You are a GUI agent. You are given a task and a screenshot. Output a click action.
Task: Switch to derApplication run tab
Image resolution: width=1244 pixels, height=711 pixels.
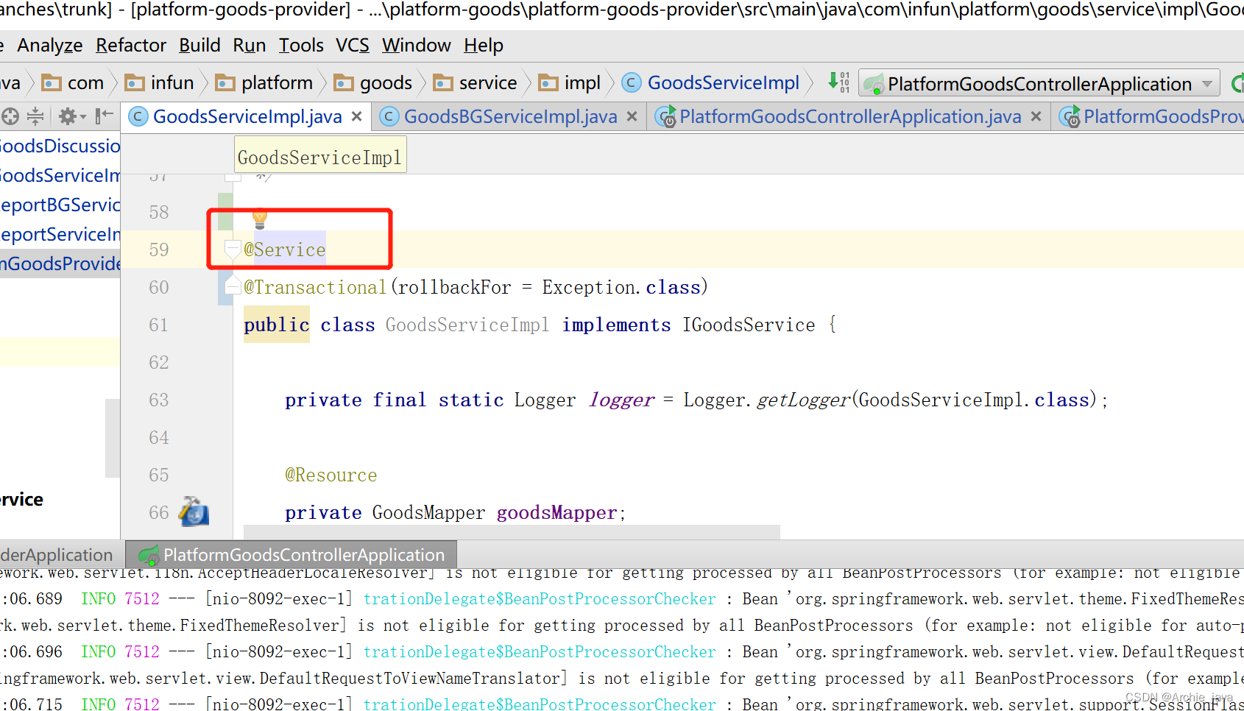(x=57, y=555)
